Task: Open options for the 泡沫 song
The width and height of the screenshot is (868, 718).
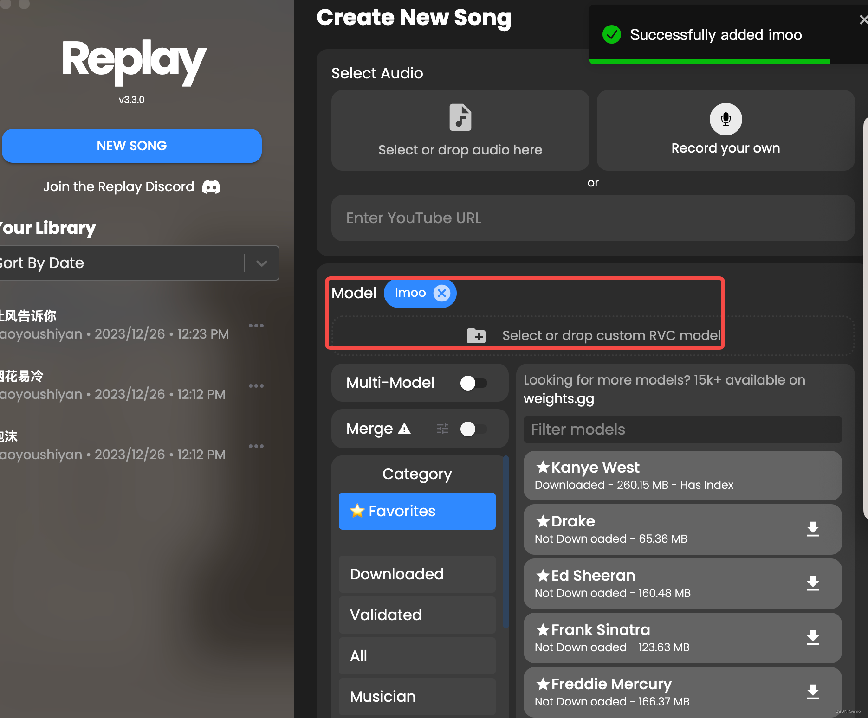Action: 256,446
